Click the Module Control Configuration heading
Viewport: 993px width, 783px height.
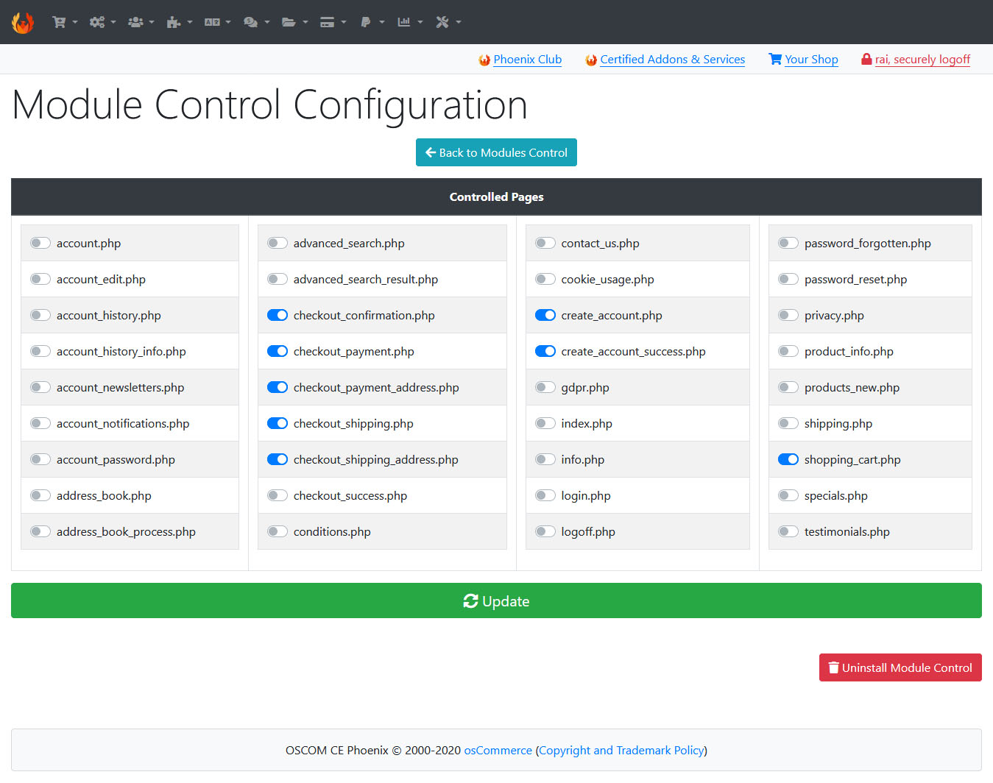coord(270,104)
